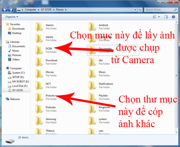The image size is (180, 147).
Task: Refresh the folder view
Action: [140, 10]
